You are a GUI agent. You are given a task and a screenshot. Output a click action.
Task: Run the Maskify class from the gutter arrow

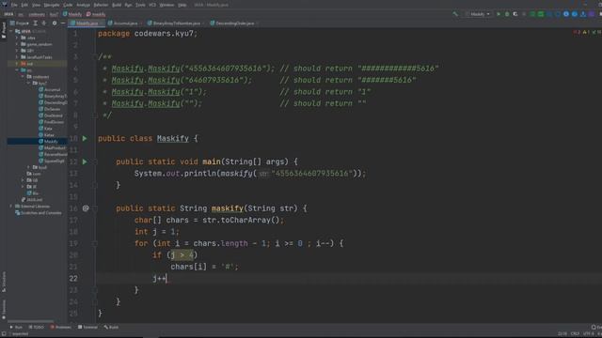point(85,138)
